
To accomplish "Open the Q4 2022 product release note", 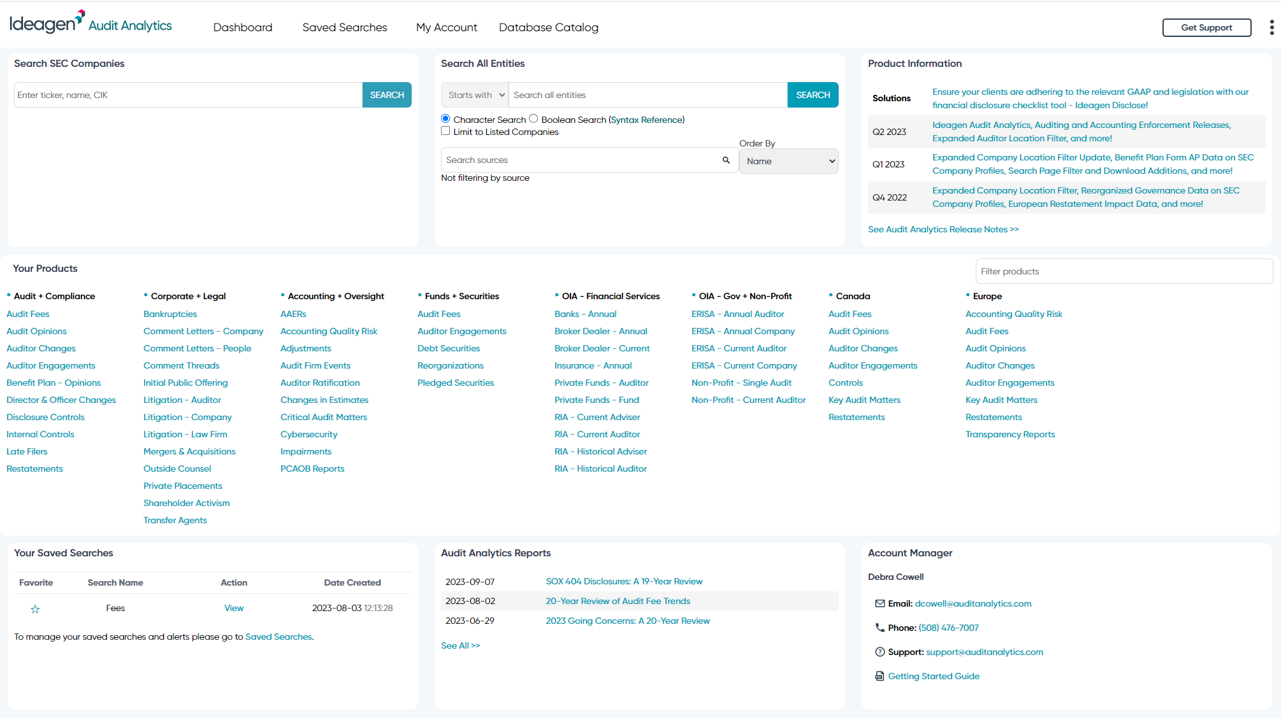I will coord(1086,197).
